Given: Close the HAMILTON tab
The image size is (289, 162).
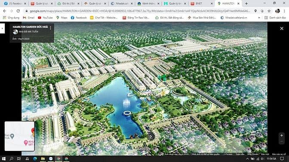Looking at the screenshot, I should coord(238,3).
